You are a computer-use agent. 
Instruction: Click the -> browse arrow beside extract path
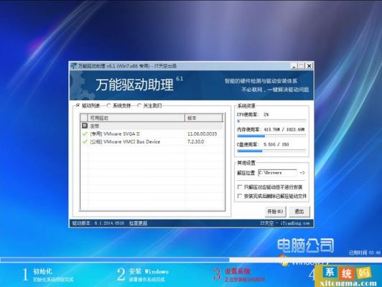[x=302, y=173]
